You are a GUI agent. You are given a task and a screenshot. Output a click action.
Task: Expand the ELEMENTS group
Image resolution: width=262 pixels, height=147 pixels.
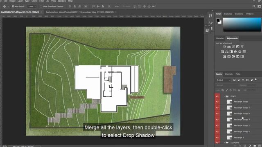[x=224, y=143]
